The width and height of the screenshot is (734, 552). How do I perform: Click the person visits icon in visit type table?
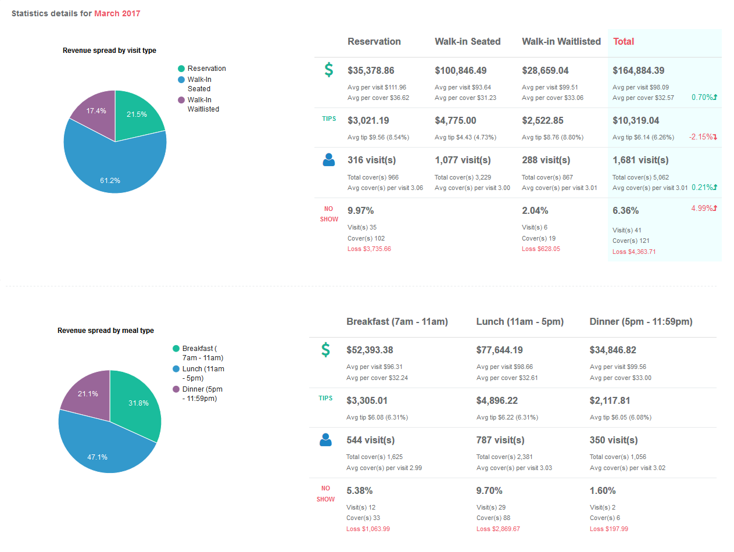pos(329,160)
